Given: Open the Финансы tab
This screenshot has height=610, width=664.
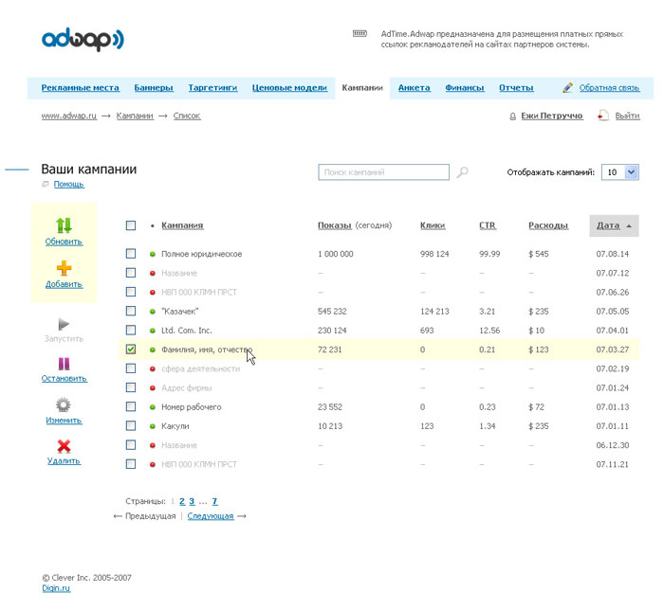Looking at the screenshot, I should click(465, 88).
